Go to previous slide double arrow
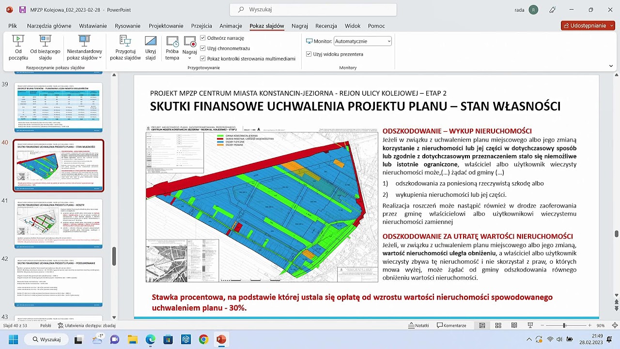Screen dimensions: 620x349 (x=616, y=302)
